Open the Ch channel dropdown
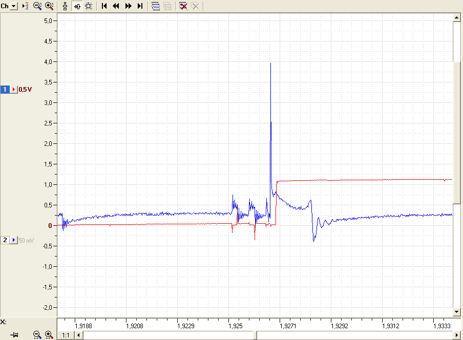This screenshot has width=463, height=340. pos(14,6)
